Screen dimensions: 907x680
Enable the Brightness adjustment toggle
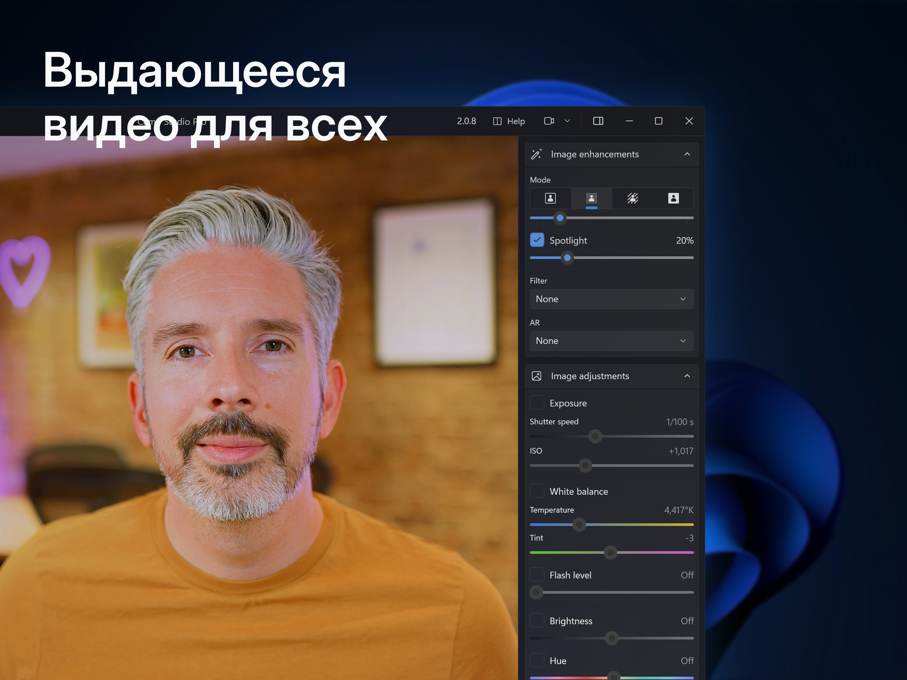tap(536, 620)
